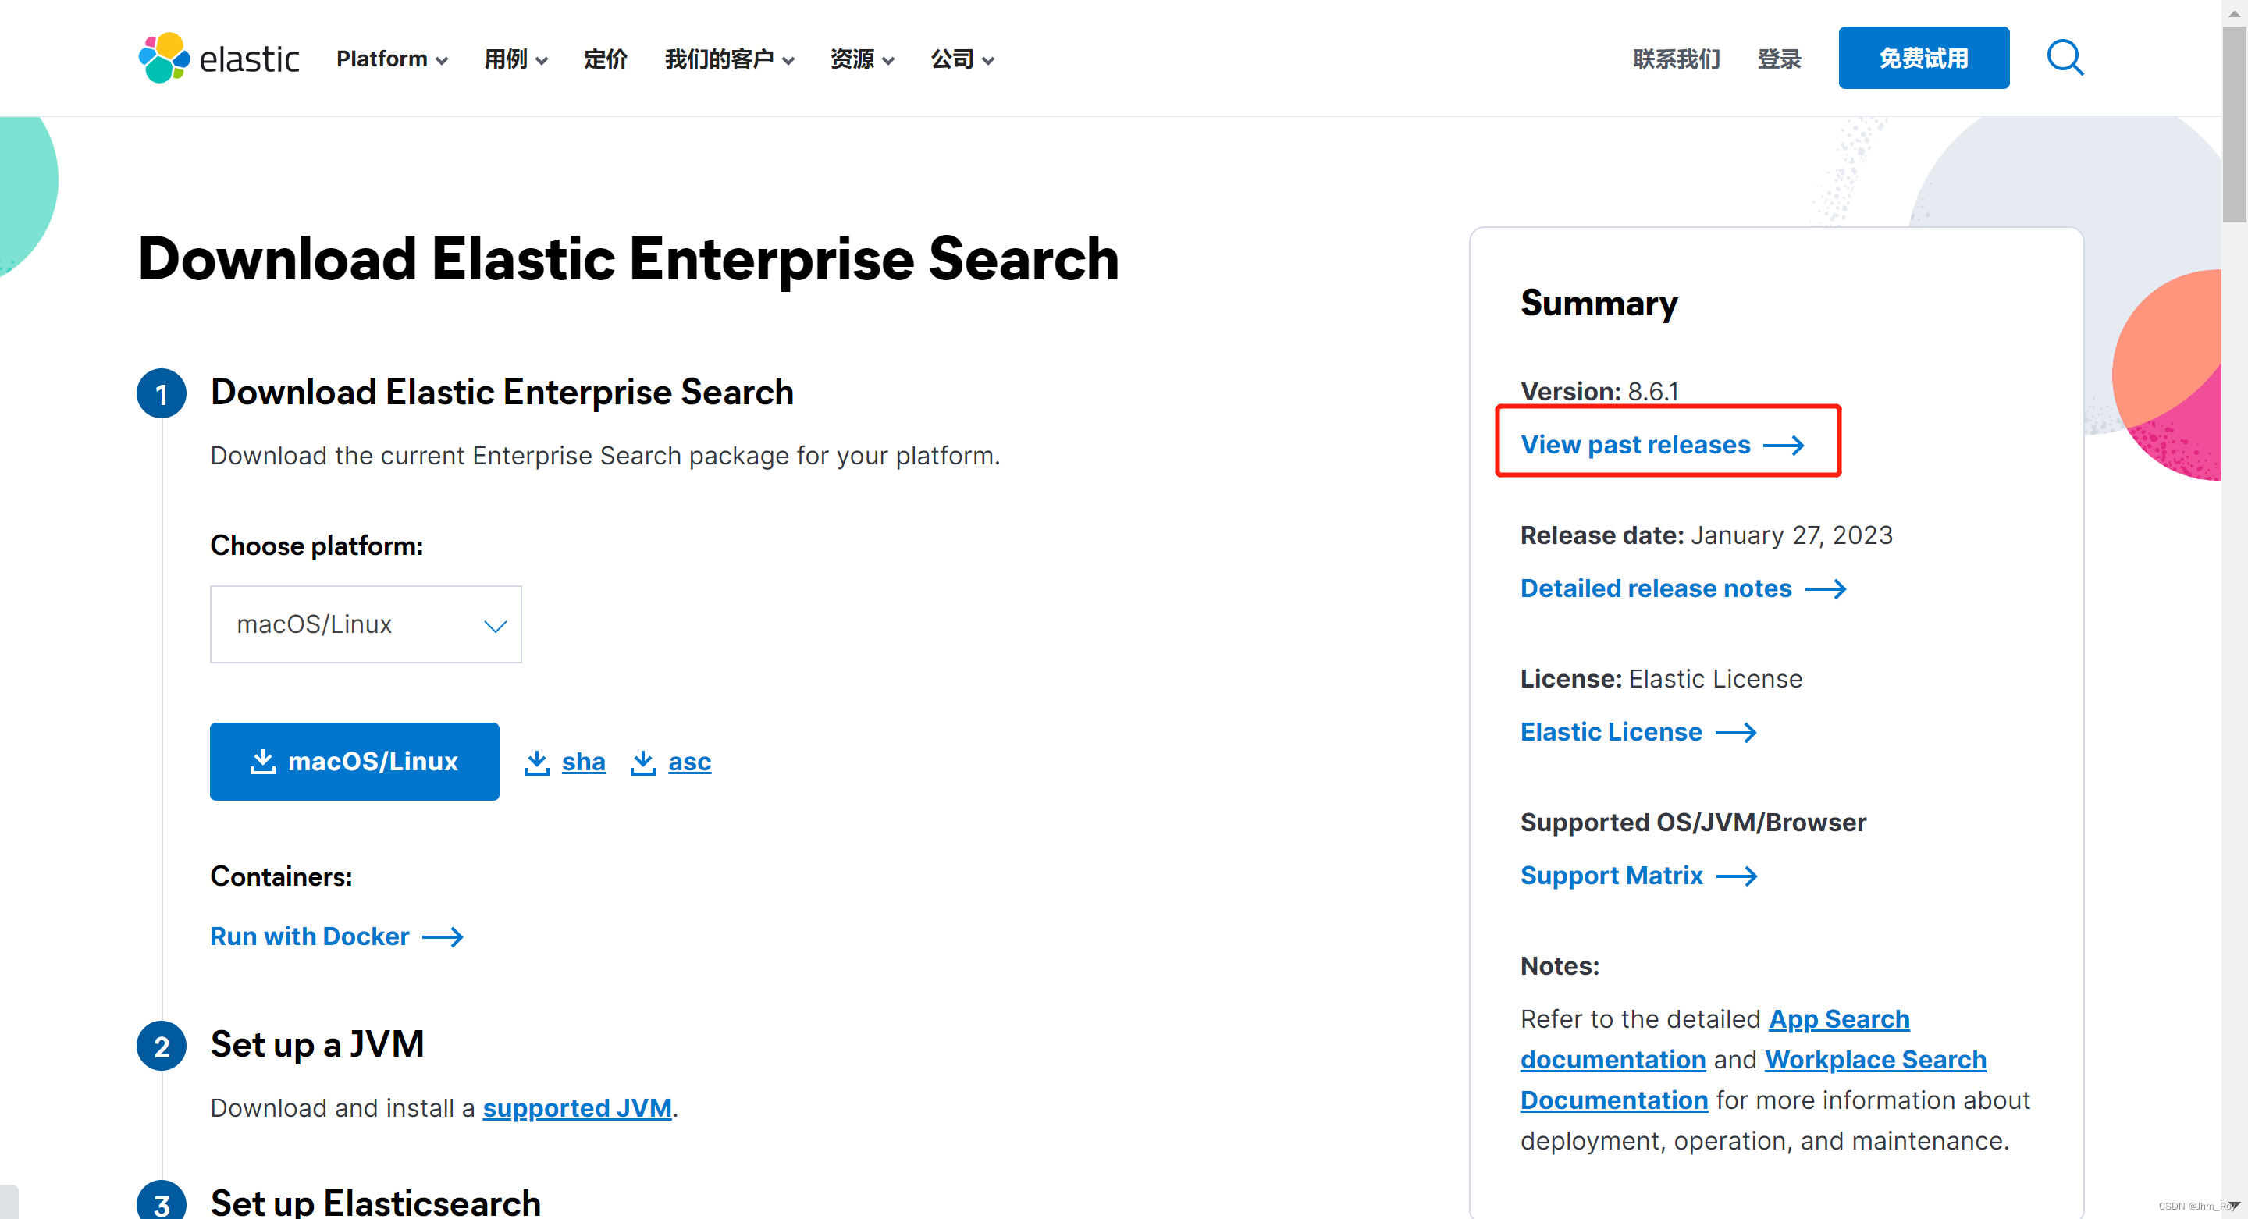Viewport: 2248px width, 1219px height.
Task: Click arrow beside Run with Docker
Action: (x=443, y=936)
